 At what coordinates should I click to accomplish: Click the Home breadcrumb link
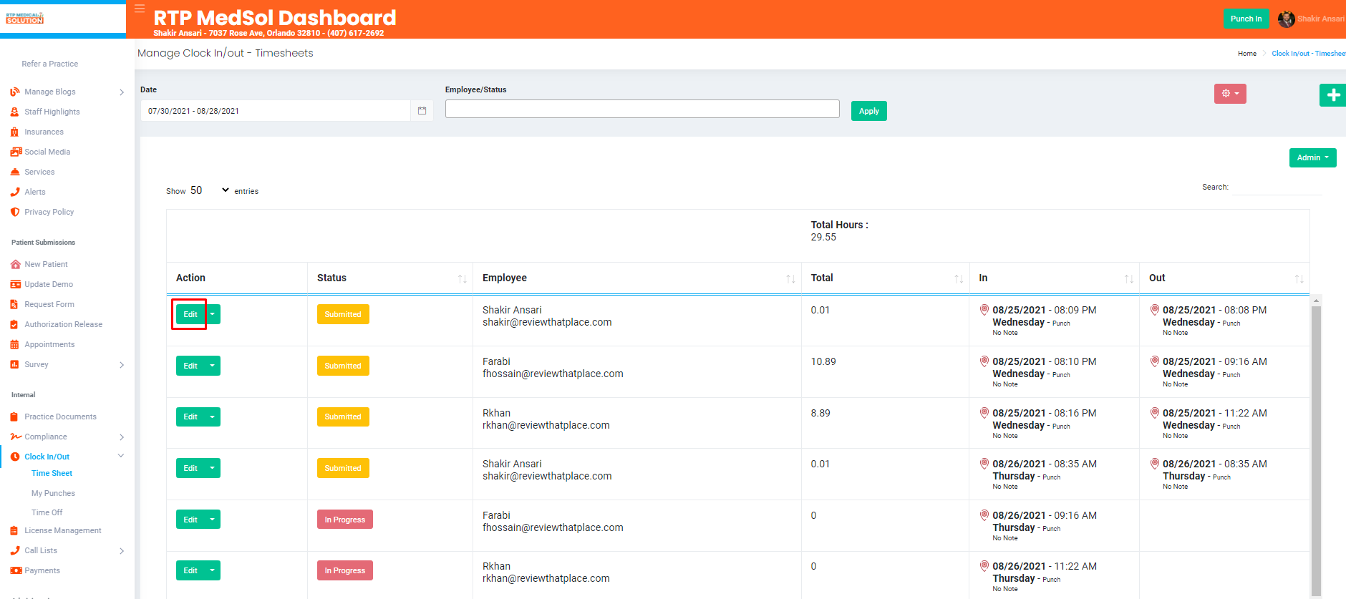click(1247, 54)
